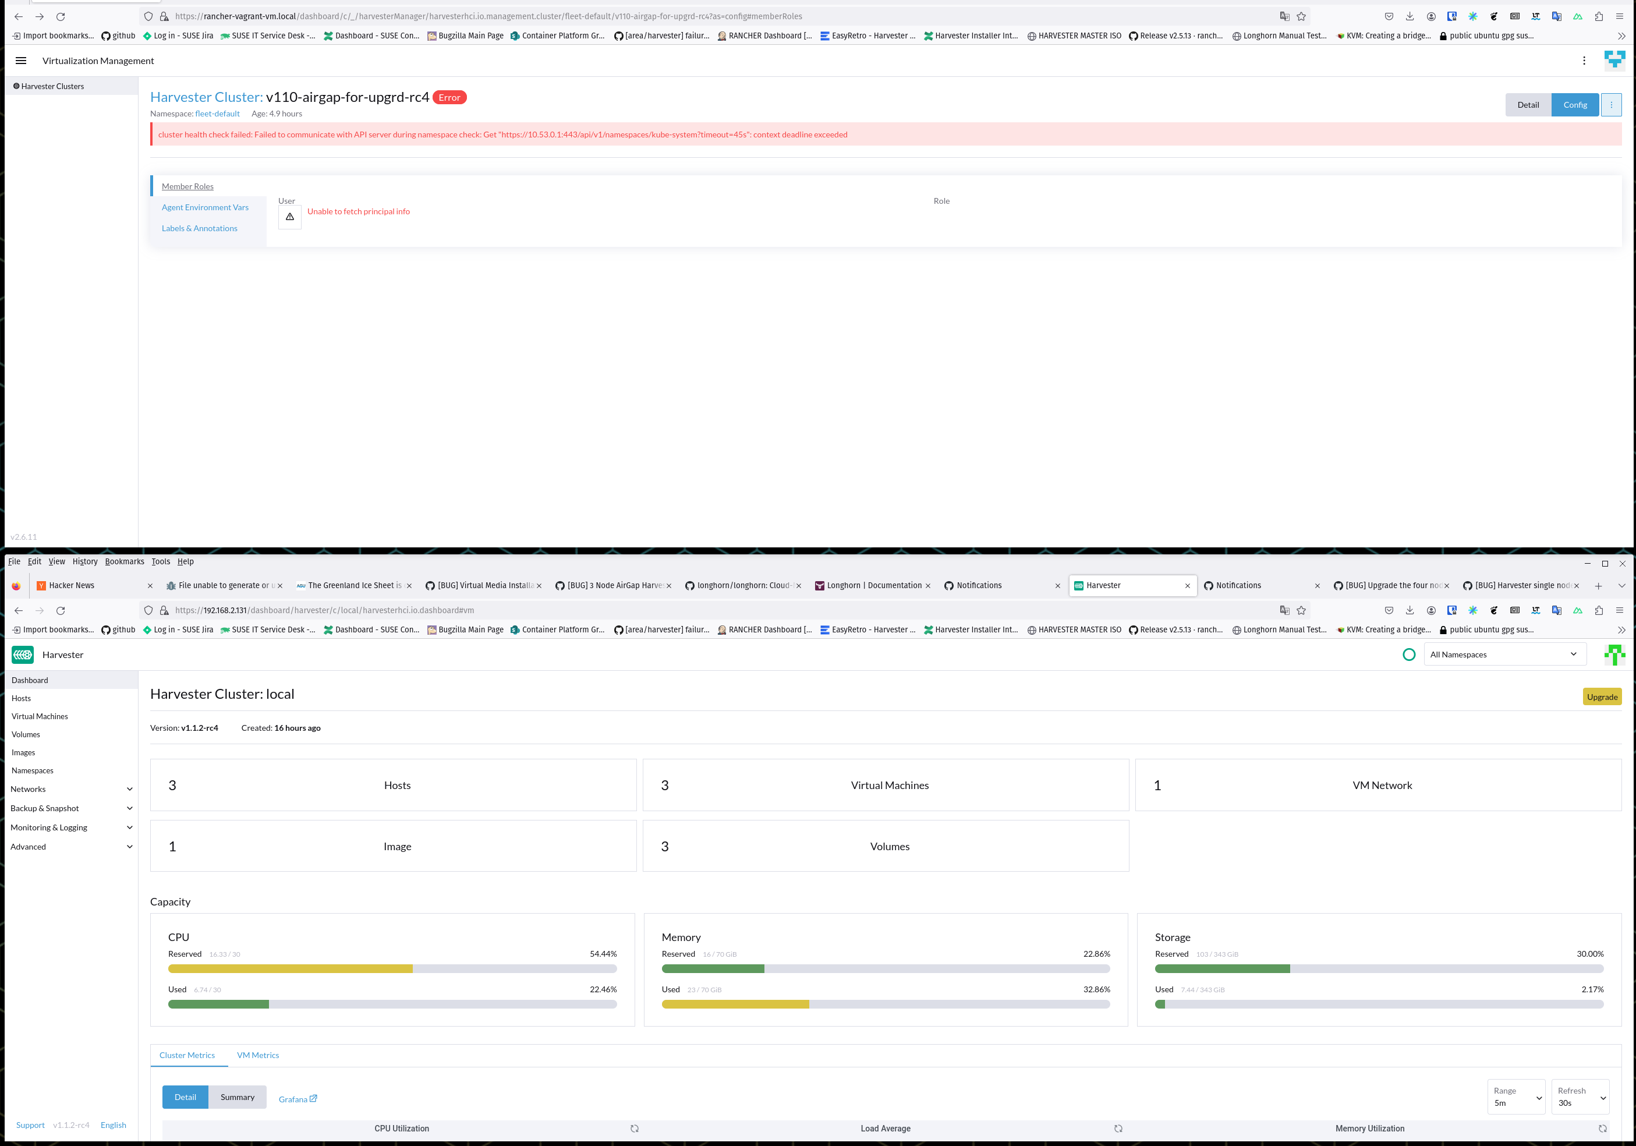
Task: Click the browser address bar showing 192.168.2.131
Action: (x=499, y=610)
